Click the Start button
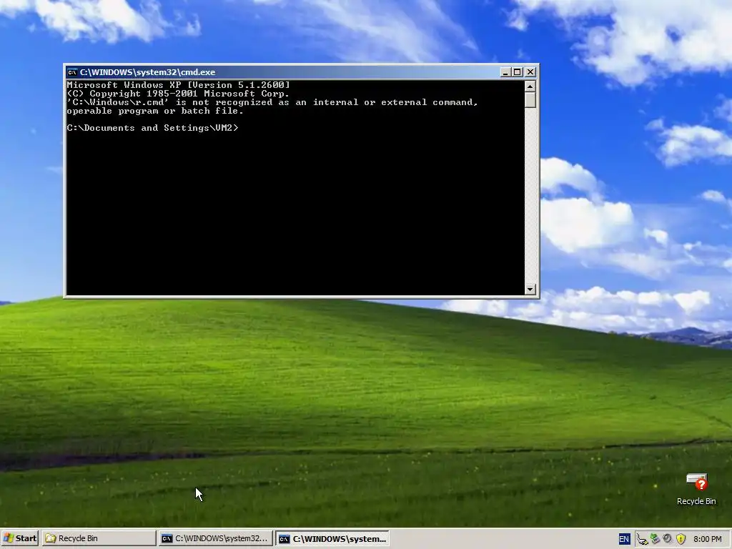Image resolution: width=732 pixels, height=549 pixels. point(19,538)
